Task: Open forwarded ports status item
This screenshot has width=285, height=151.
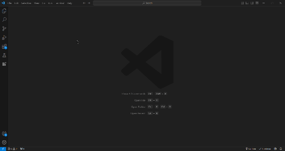Action: pyautogui.click(x=22, y=149)
